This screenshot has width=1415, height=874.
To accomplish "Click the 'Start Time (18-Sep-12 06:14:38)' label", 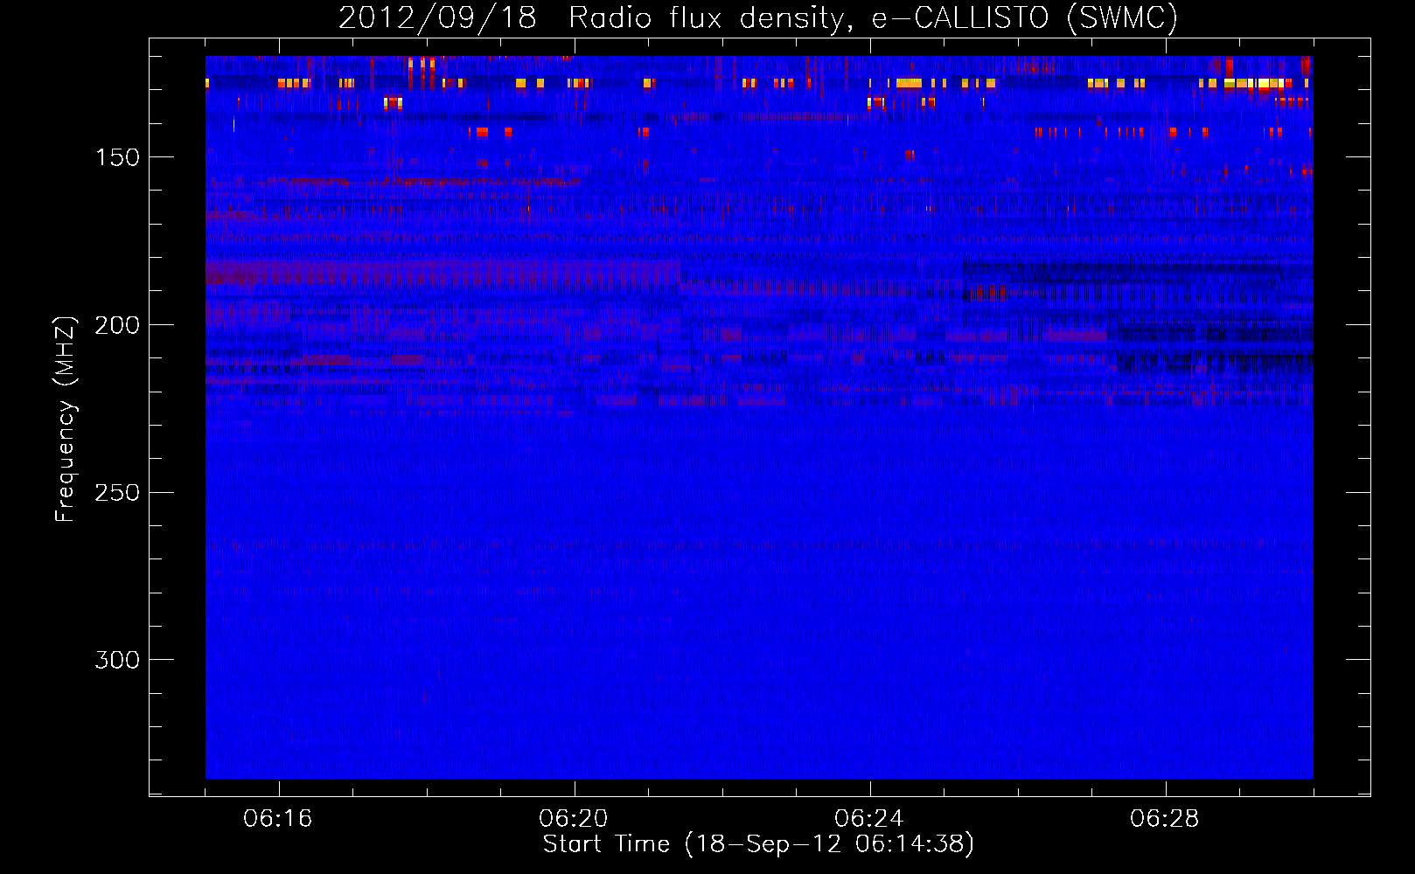I will (758, 844).
